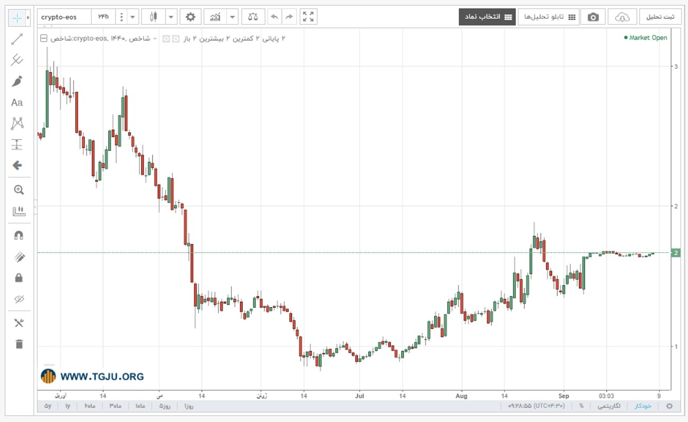Undo the last chart action
The image size is (688, 422).
point(275,17)
